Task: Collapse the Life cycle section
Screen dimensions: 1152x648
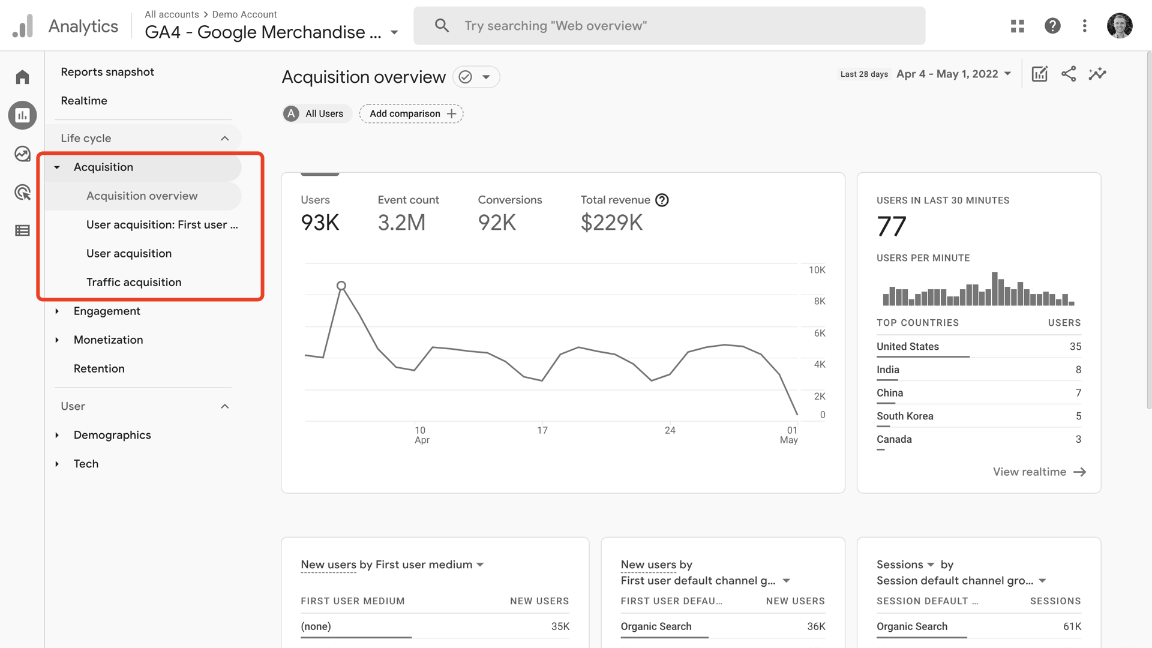Action: point(224,137)
